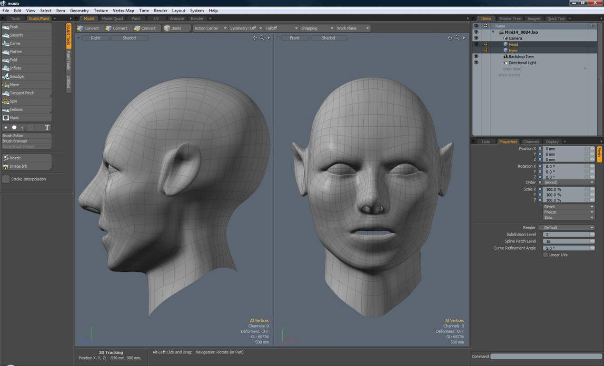Viewport: 604px width, 366px height.
Task: Open the Work Plane dropdown
Action: click(x=352, y=28)
